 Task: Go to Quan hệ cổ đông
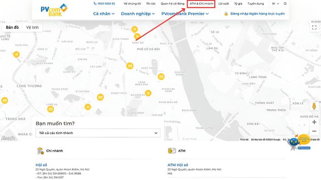click(x=172, y=4)
